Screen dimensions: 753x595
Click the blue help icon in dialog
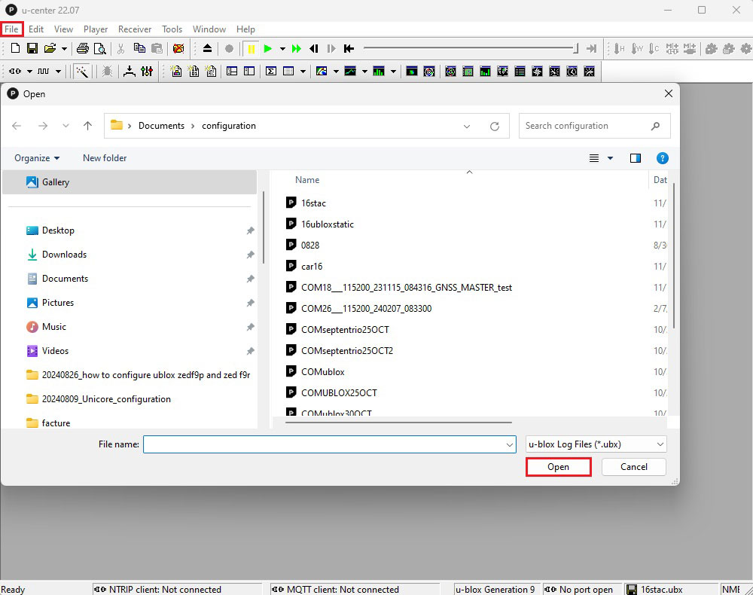662,158
